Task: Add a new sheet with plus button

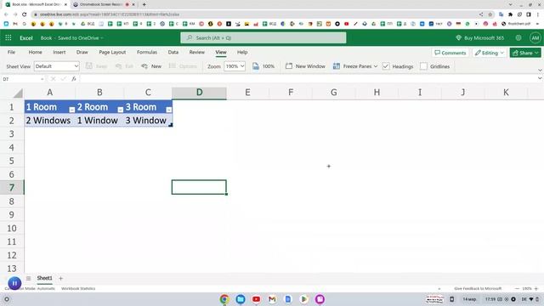Action: click(x=60, y=278)
